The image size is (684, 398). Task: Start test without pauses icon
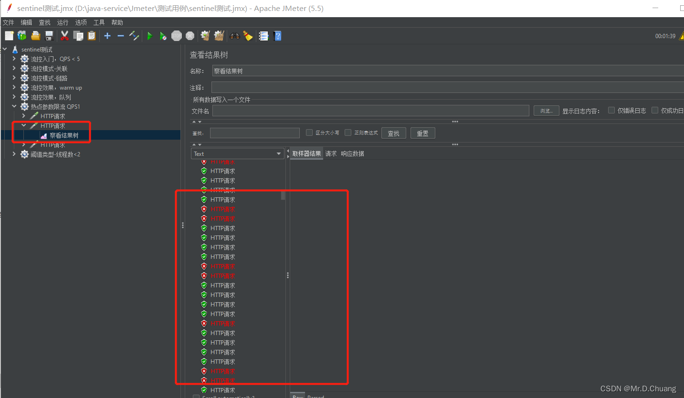[163, 36]
